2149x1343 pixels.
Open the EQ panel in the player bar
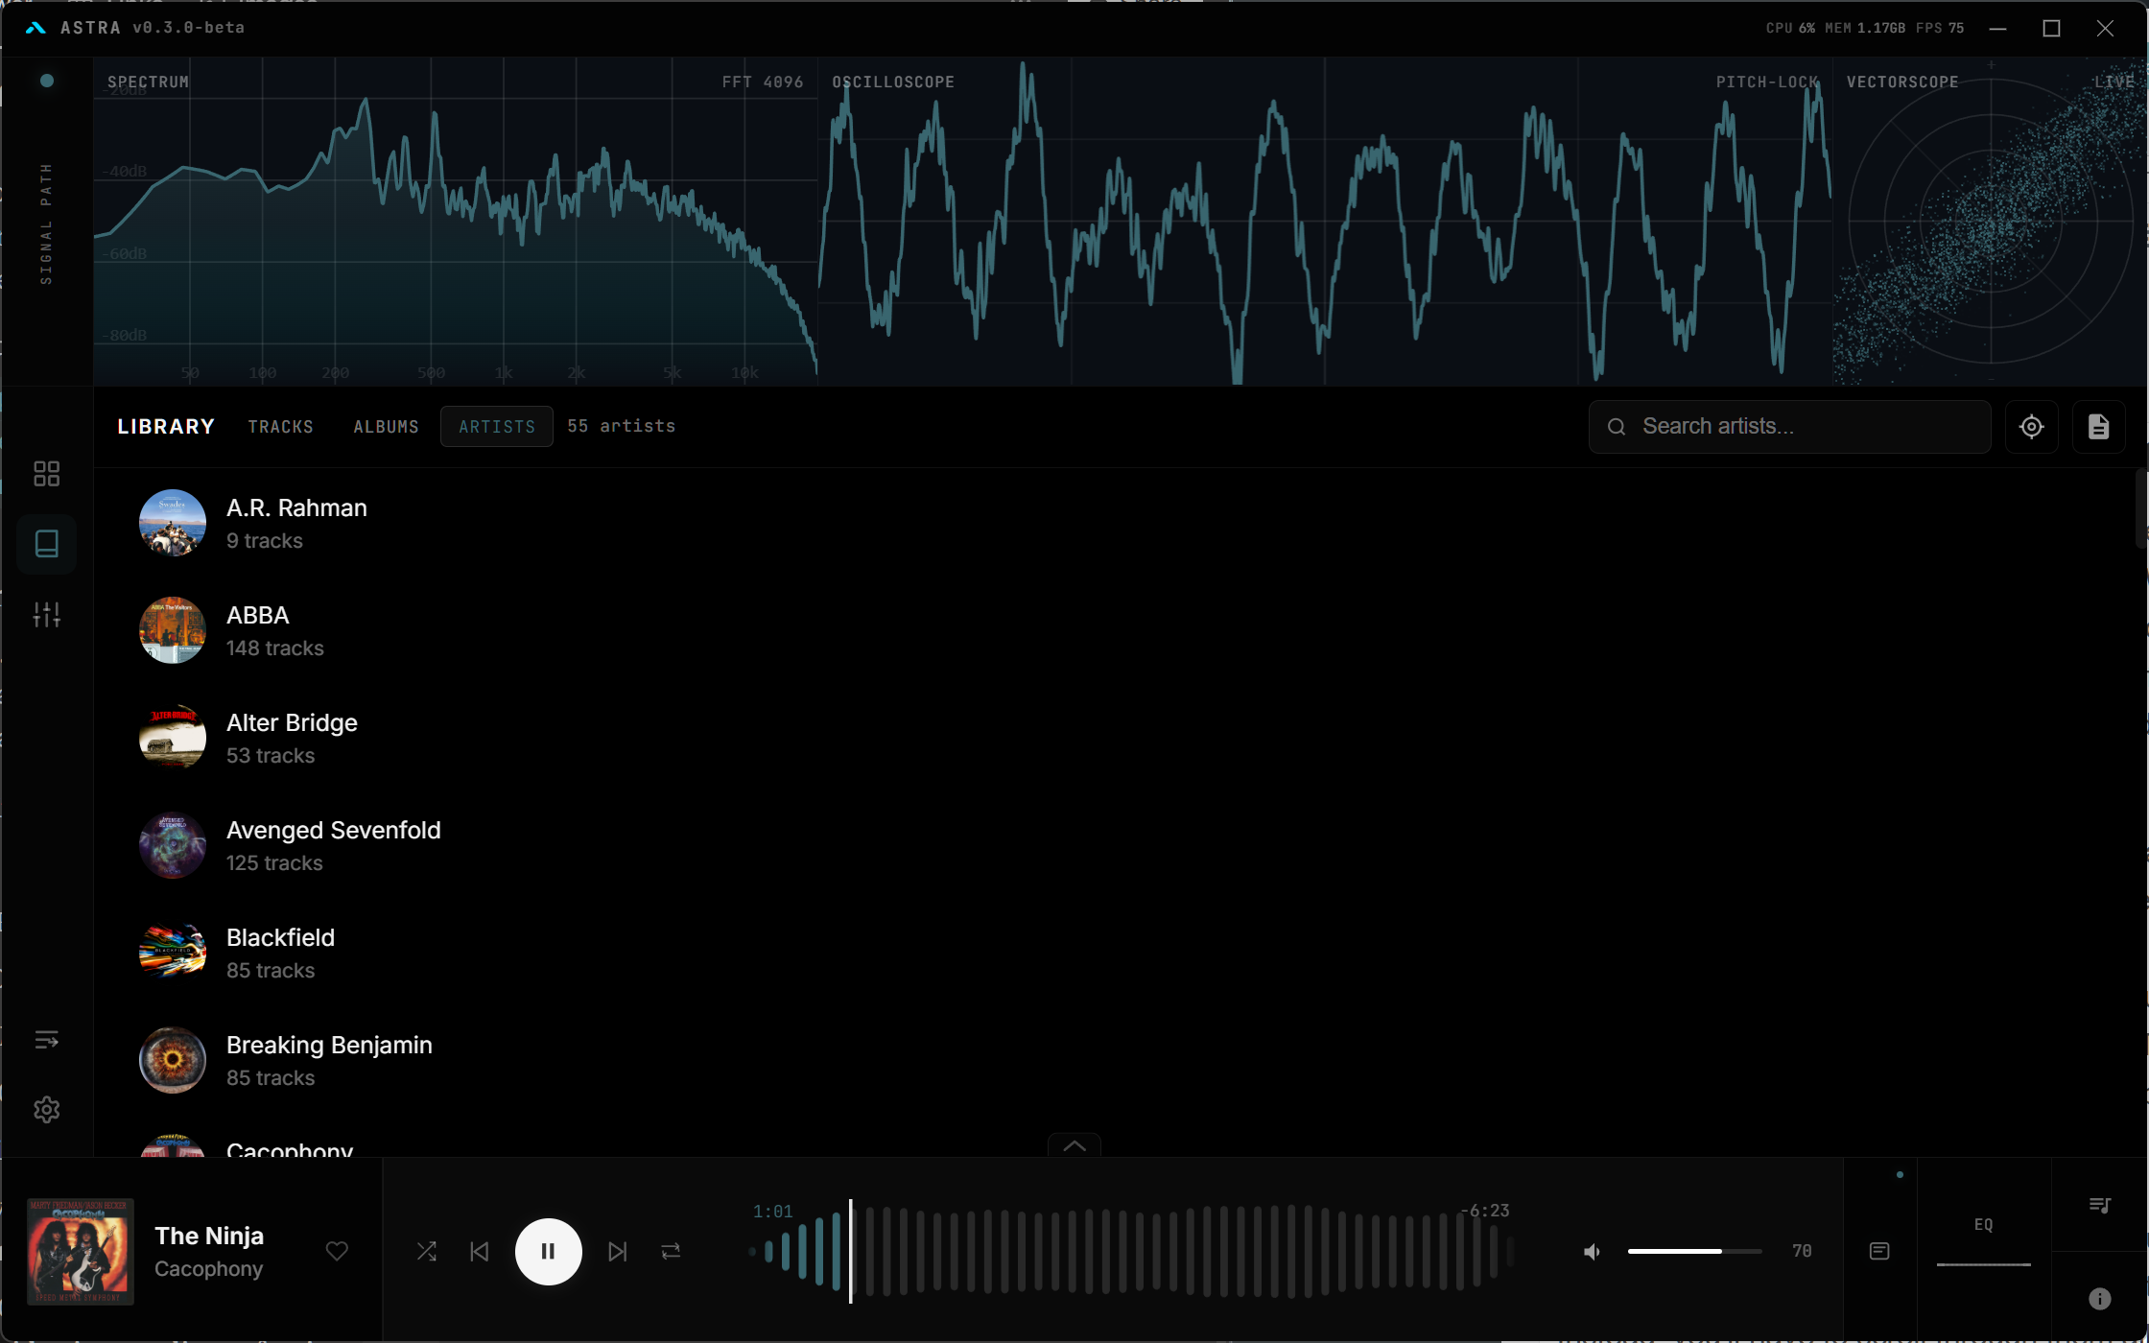click(x=1983, y=1225)
